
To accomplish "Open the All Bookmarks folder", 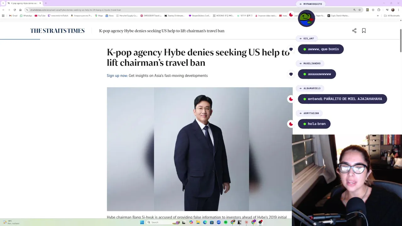I will point(392,15).
